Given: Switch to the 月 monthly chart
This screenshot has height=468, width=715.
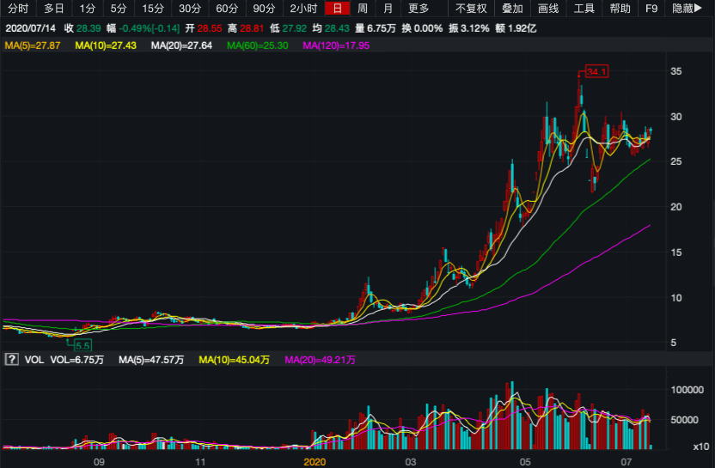Looking at the screenshot, I should pos(388,9).
